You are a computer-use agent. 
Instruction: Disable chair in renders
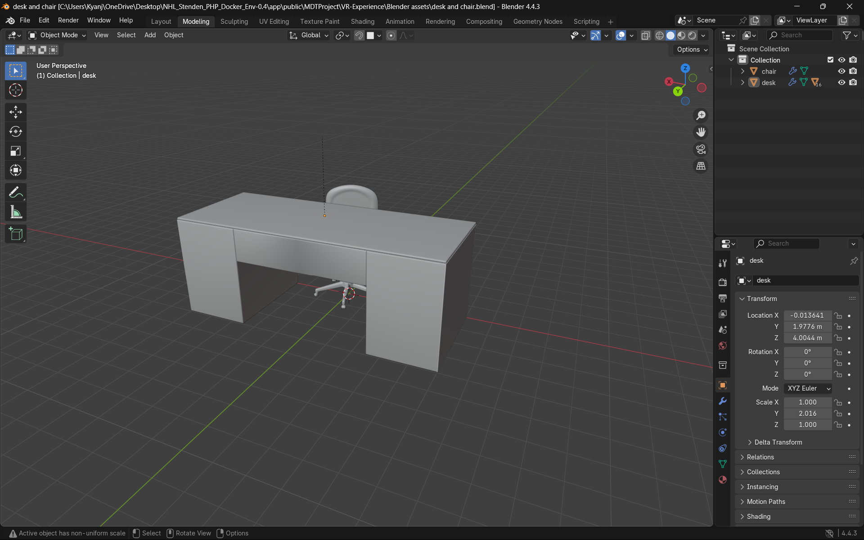(x=853, y=71)
